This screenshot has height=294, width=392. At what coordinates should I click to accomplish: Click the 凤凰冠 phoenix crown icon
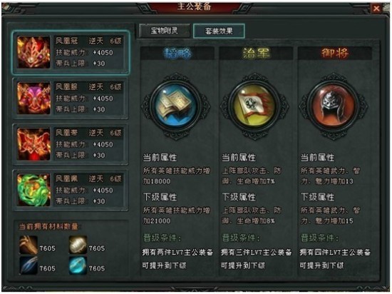[33, 52]
